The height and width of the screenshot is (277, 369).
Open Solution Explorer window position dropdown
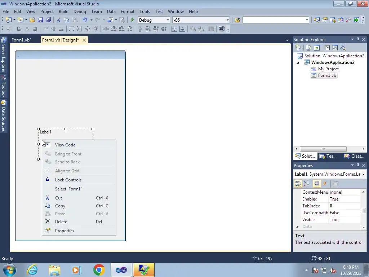pos(352,39)
